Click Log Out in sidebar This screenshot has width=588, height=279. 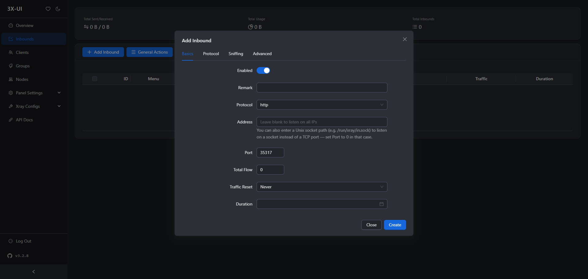(34, 241)
